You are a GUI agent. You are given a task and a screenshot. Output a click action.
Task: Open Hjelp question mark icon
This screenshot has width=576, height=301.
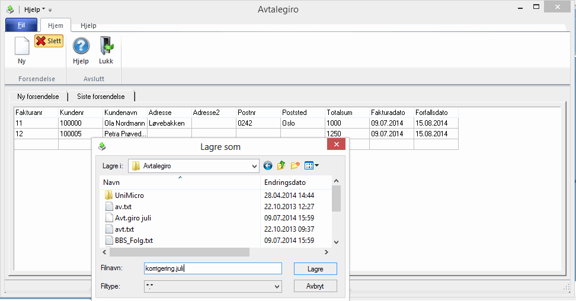81,46
